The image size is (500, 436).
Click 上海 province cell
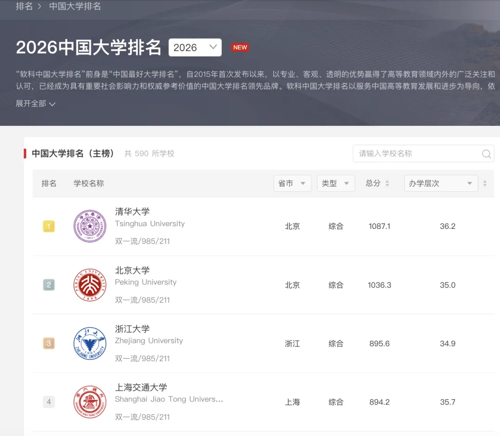coord(293,402)
